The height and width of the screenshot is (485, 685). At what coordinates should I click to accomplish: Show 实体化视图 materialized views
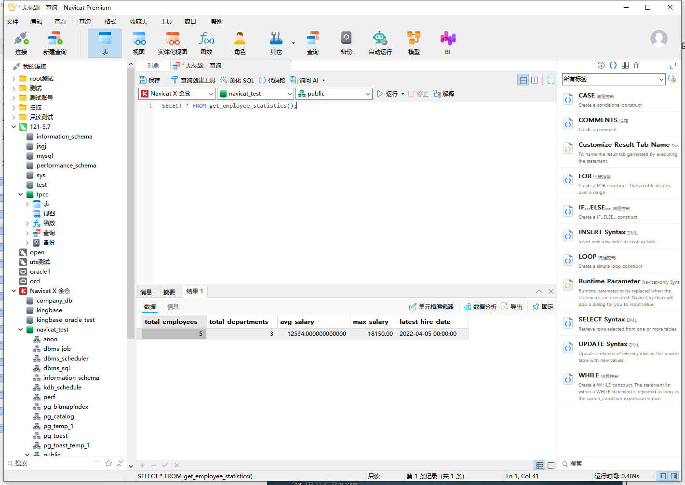[173, 43]
